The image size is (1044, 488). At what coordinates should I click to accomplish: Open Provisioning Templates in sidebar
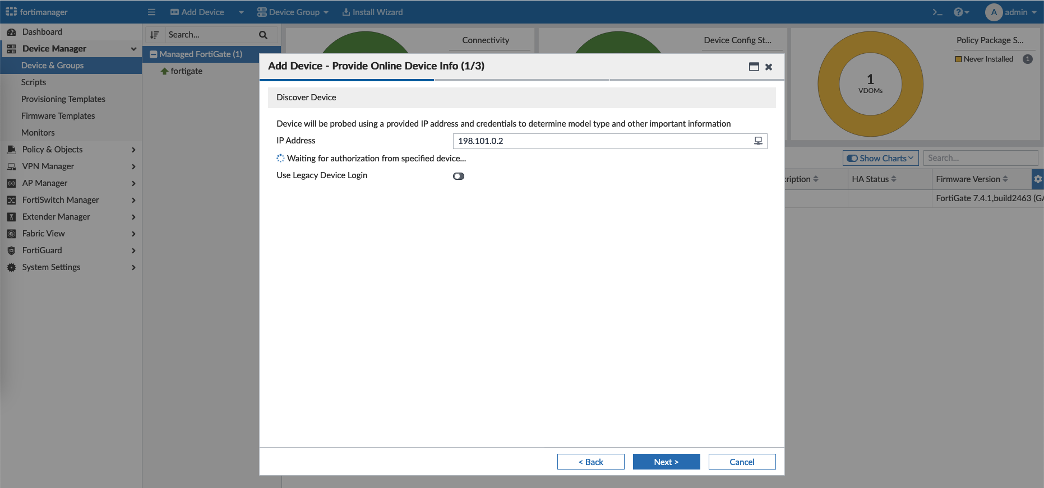pyautogui.click(x=63, y=99)
